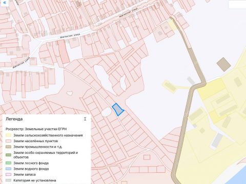Collapse the Легенда panel
246x184 pixels.
click(x=85, y=119)
